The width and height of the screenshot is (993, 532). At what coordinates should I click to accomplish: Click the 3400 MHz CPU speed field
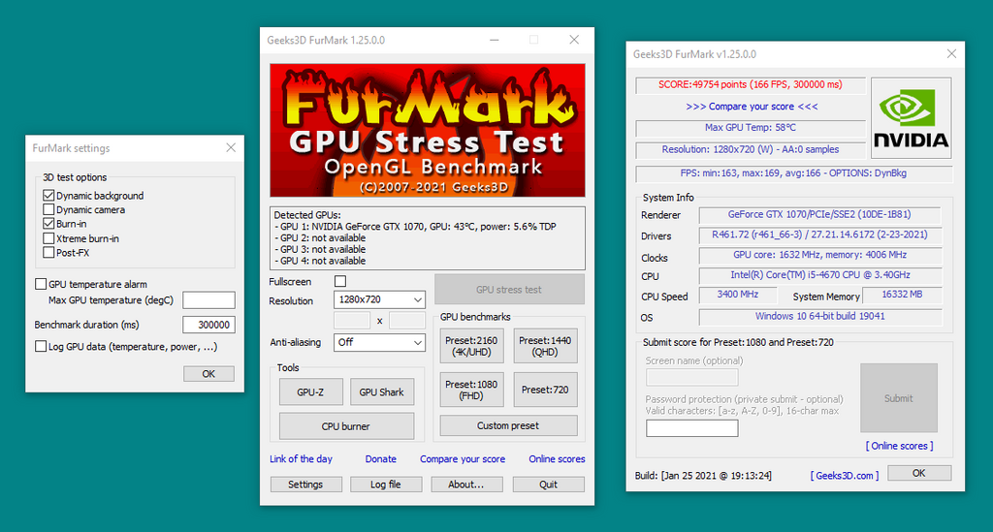pos(738,295)
